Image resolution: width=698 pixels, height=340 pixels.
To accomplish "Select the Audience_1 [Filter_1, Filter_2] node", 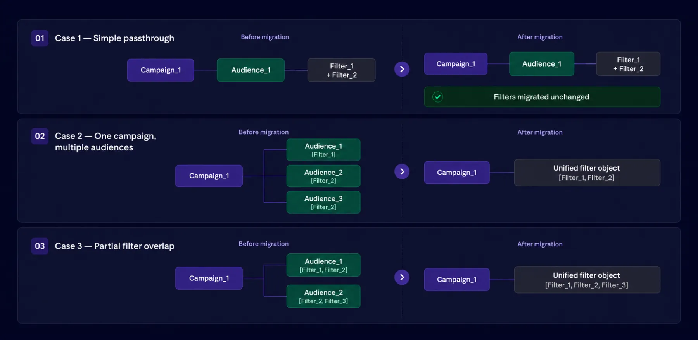I will point(323,265).
